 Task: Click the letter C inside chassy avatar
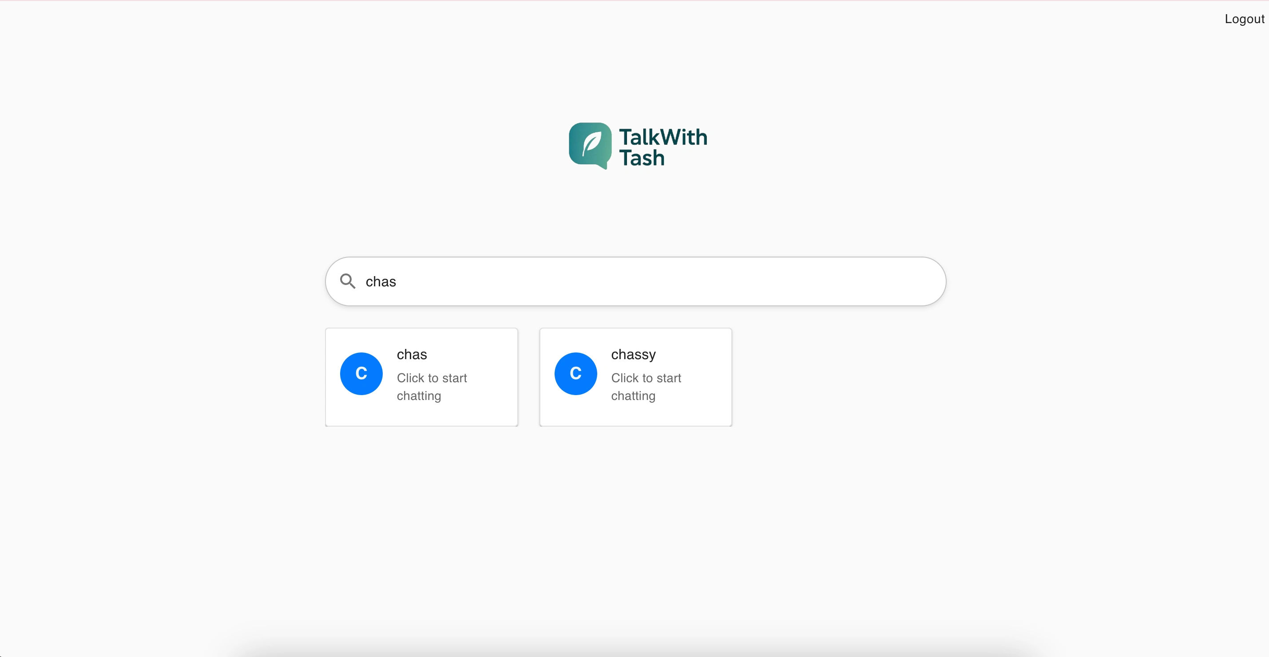pyautogui.click(x=575, y=373)
